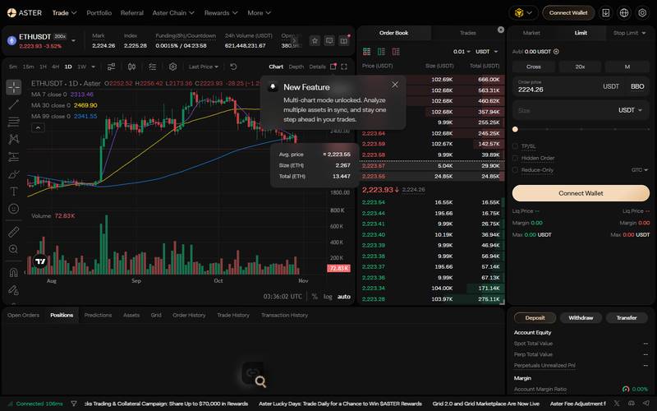The height and width of the screenshot is (411, 657).
Task: Open the tutorial guide book icon
Action: click(344, 40)
